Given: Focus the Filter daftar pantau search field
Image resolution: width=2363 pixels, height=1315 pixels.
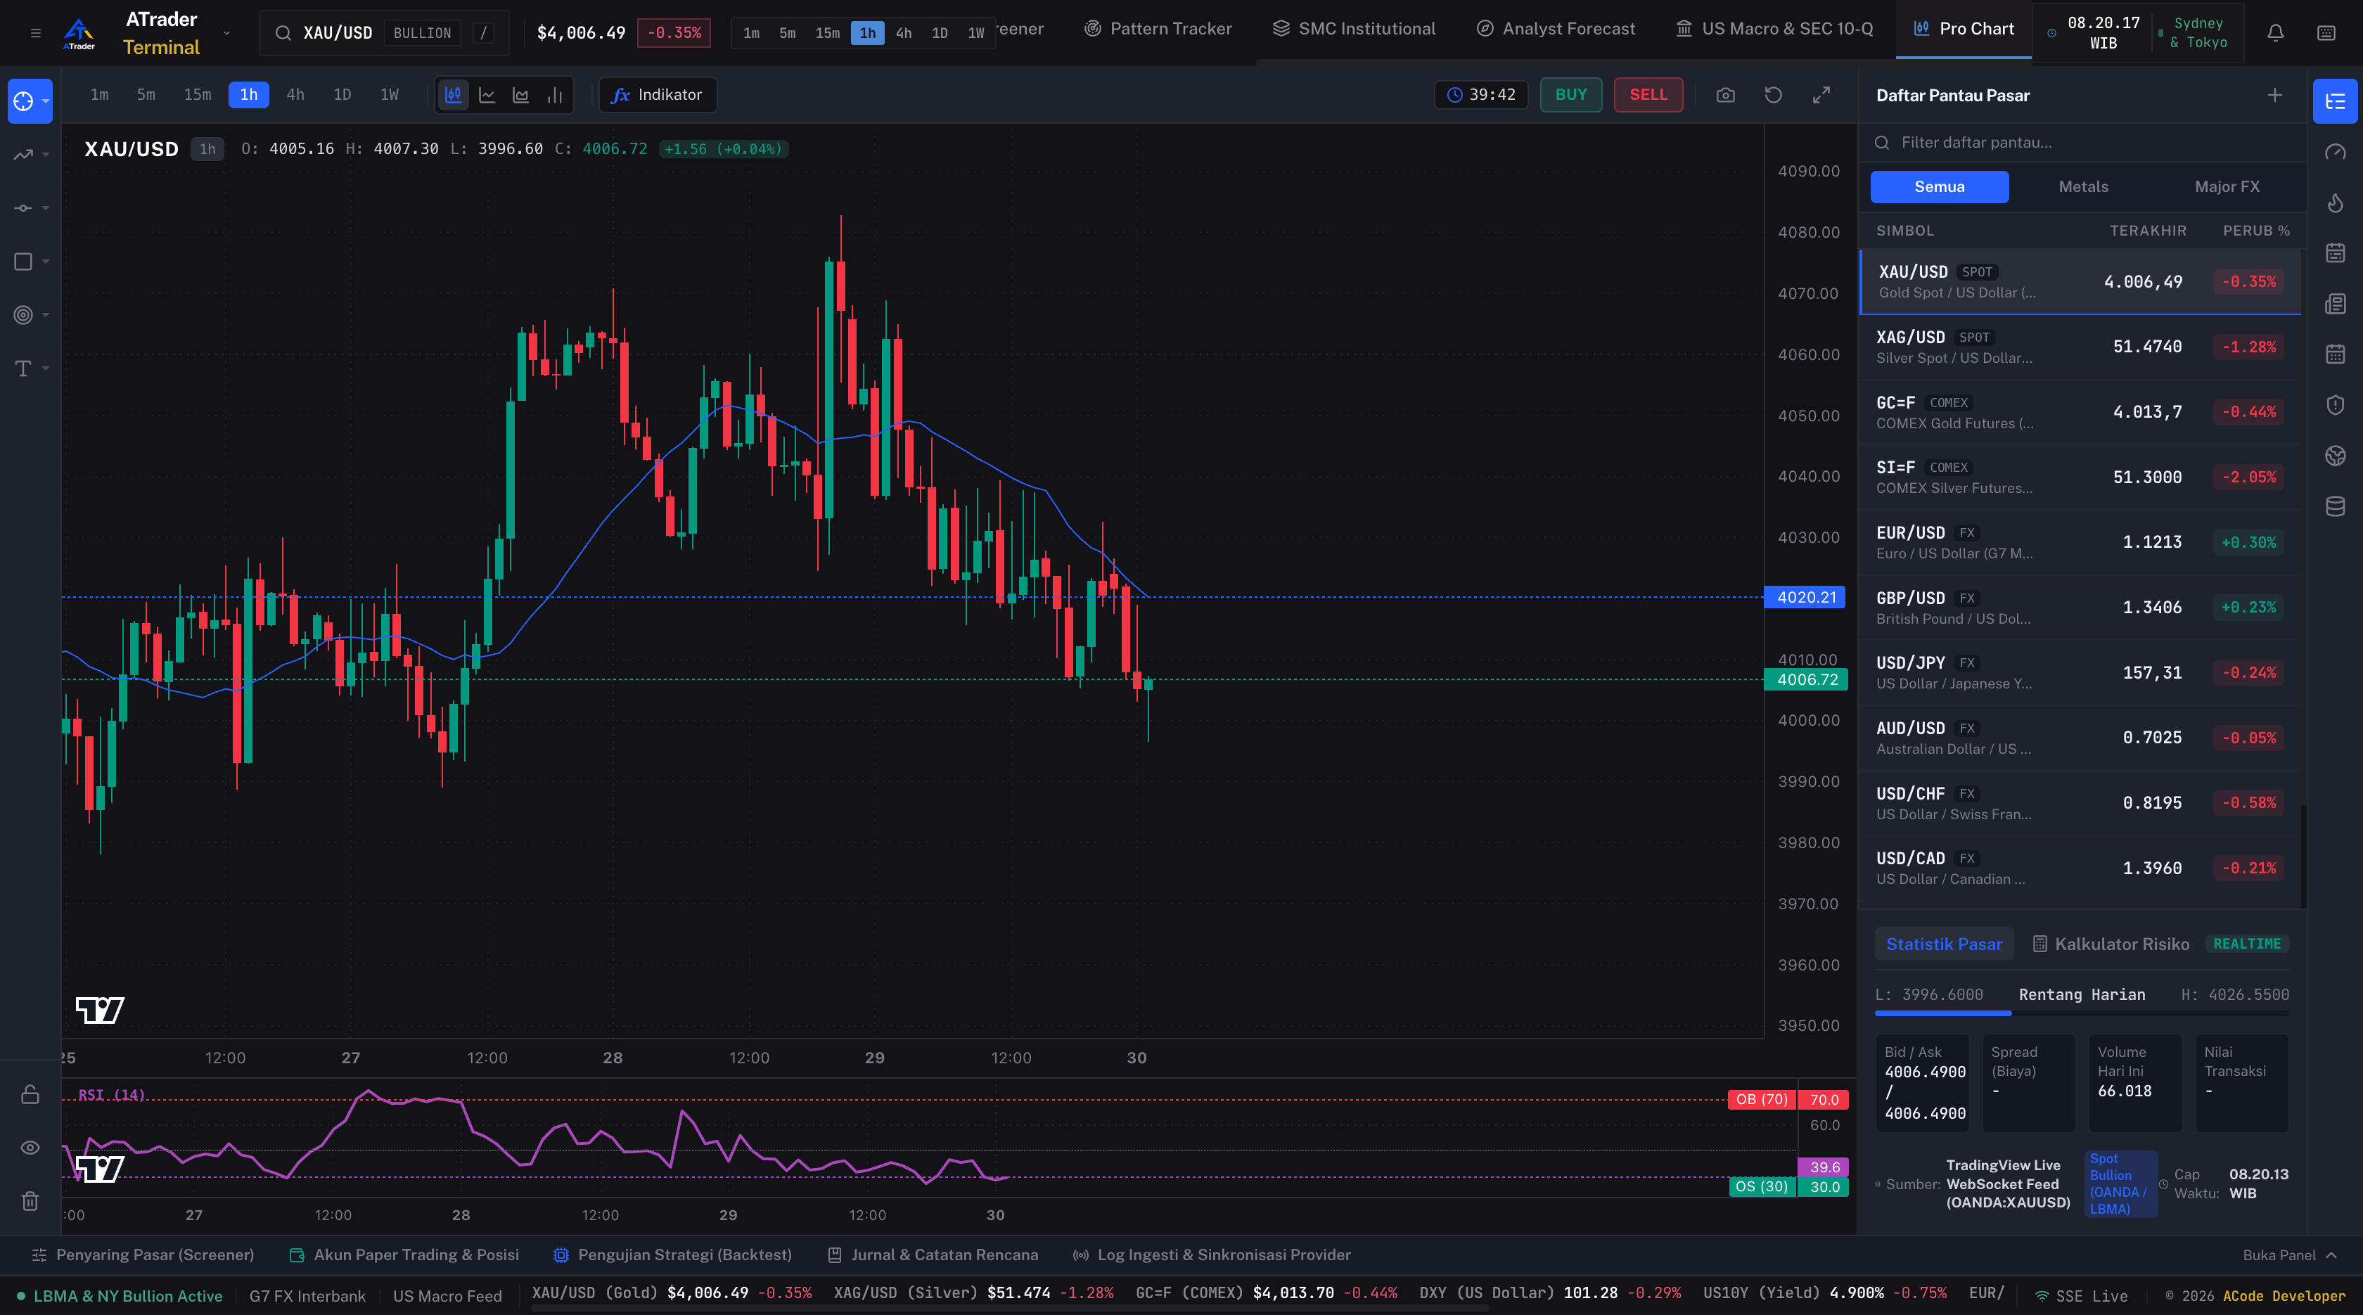Looking at the screenshot, I should point(2082,142).
